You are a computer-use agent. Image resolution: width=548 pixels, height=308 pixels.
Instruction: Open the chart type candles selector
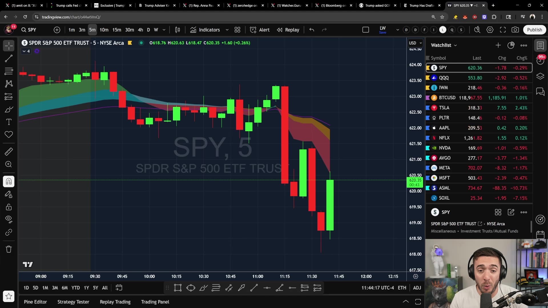(178, 30)
